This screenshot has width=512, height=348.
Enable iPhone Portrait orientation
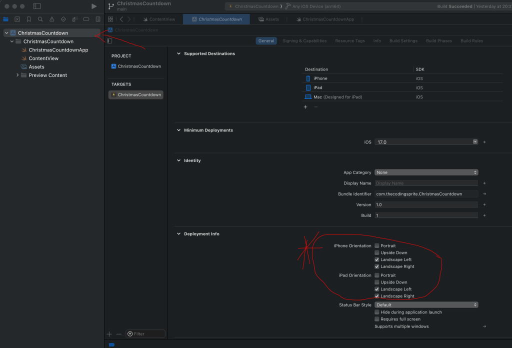(x=377, y=246)
